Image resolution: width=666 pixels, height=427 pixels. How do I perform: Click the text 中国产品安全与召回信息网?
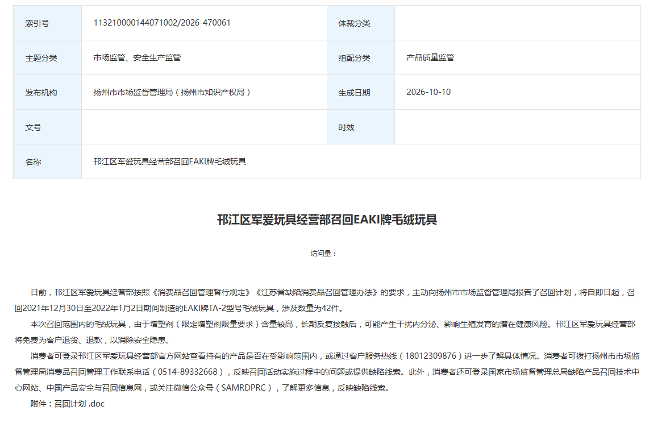(94, 388)
